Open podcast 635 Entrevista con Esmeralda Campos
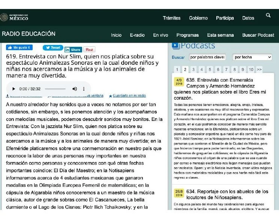 [x=220, y=89]
